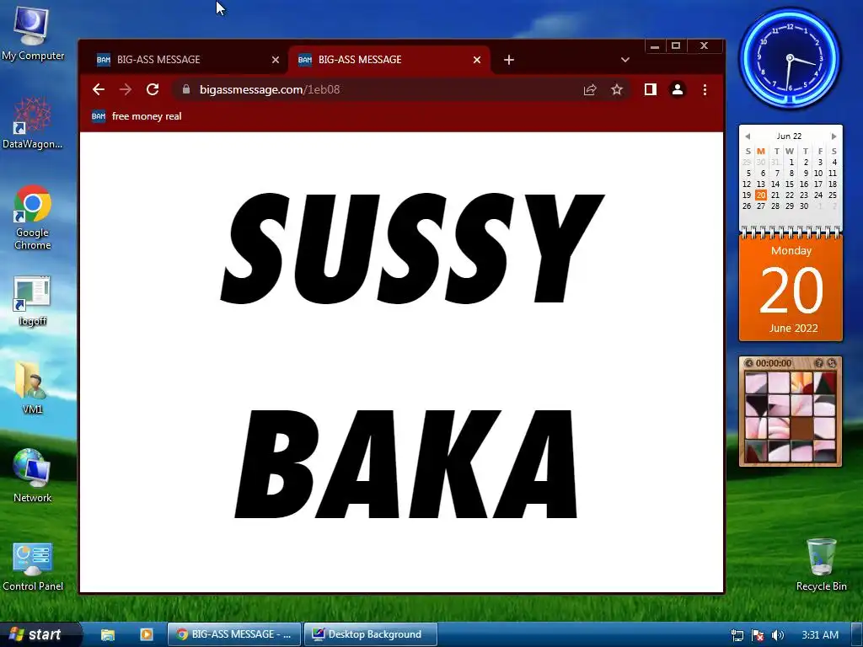This screenshot has height=647, width=863.
Task: Open Control Panel desktop icon
Action: 33,567
